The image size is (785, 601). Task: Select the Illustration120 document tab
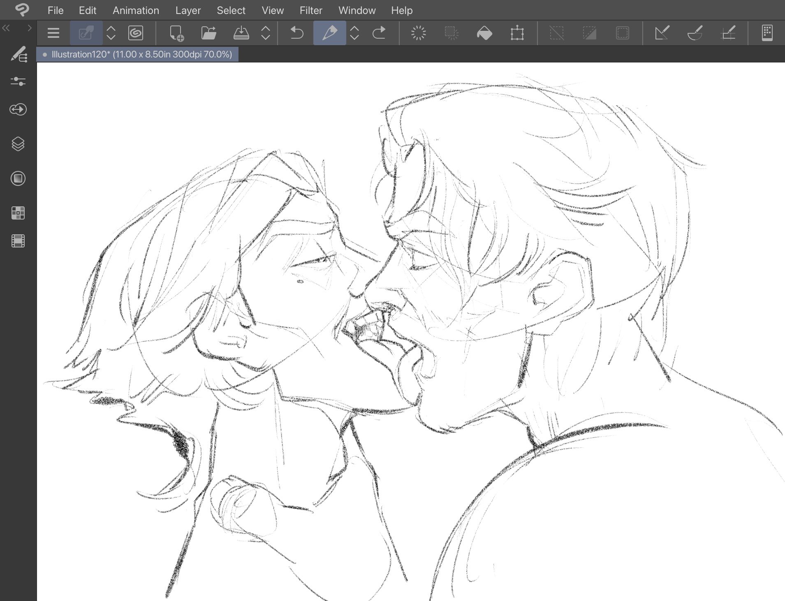[137, 54]
